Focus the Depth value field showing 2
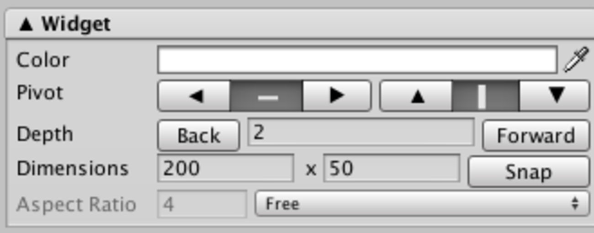Image resolution: width=594 pixels, height=233 pixels. [361, 132]
